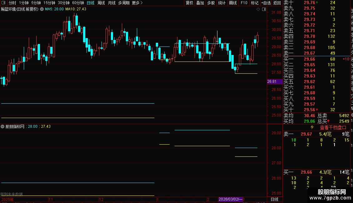Click 标记 mark button

[255, 3]
